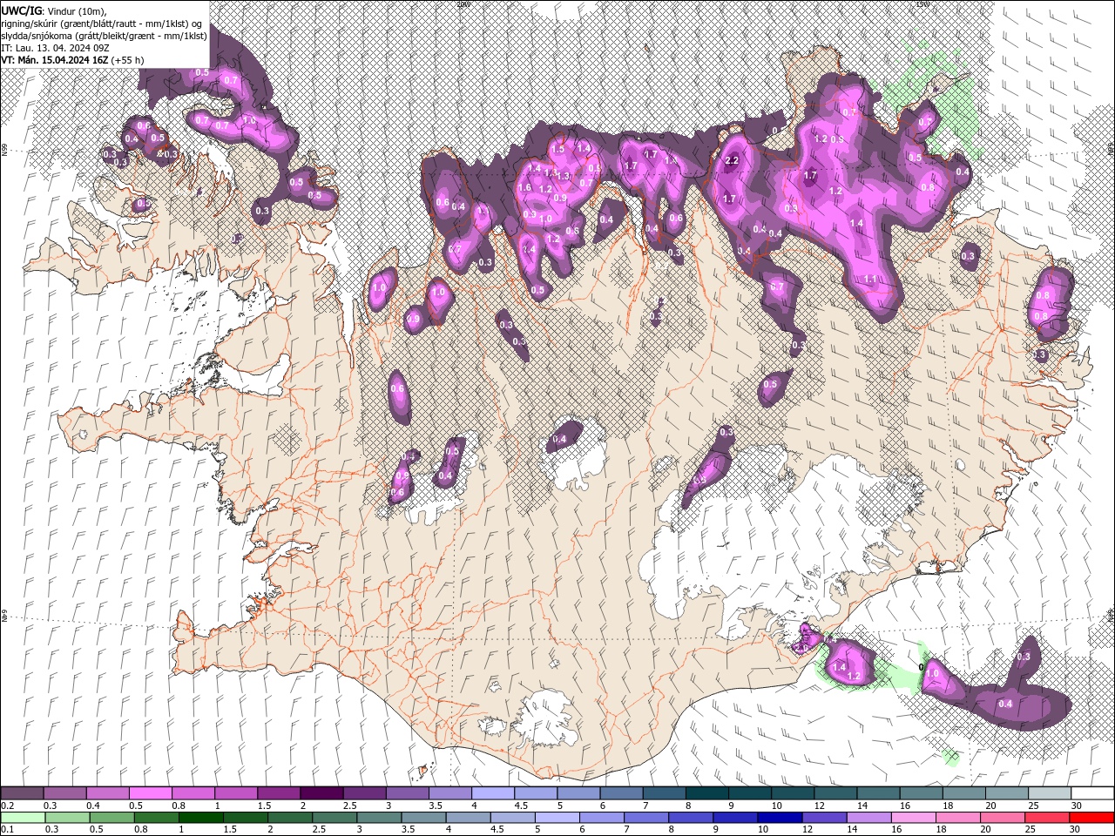Click the white legend swatch at 30
1115x836 pixels.
[x=1091, y=793]
